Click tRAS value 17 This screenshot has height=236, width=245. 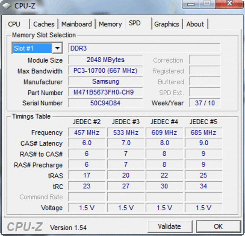(87, 175)
